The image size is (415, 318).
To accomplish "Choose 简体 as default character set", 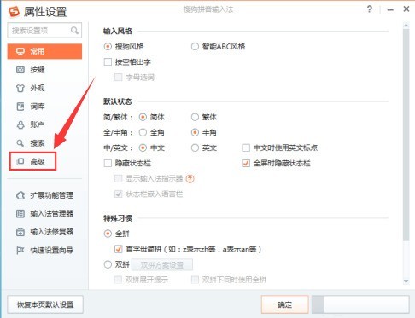I will coord(143,117).
